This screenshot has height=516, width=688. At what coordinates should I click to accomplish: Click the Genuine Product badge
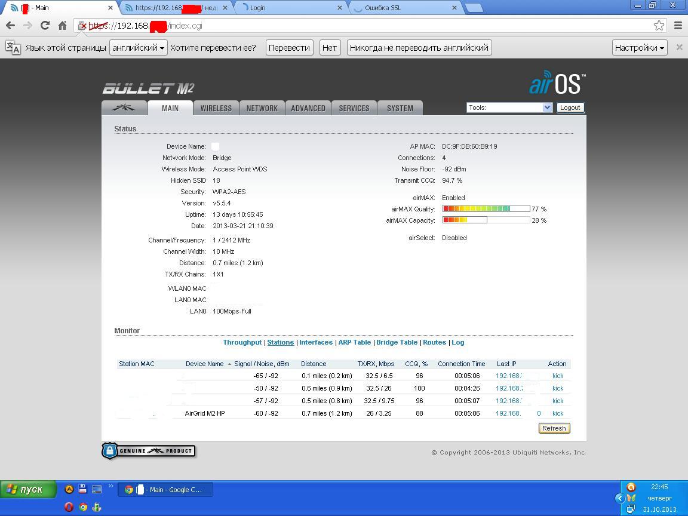[x=149, y=451]
